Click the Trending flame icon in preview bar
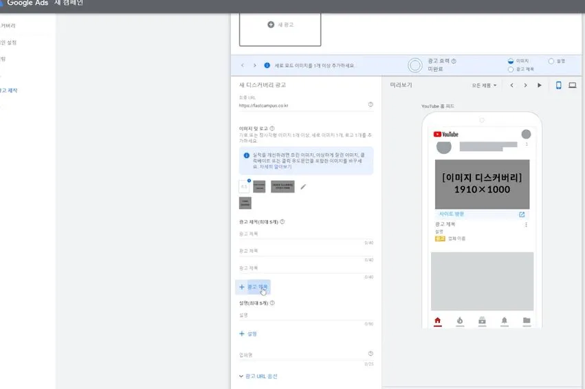The image size is (585, 389). tap(460, 321)
